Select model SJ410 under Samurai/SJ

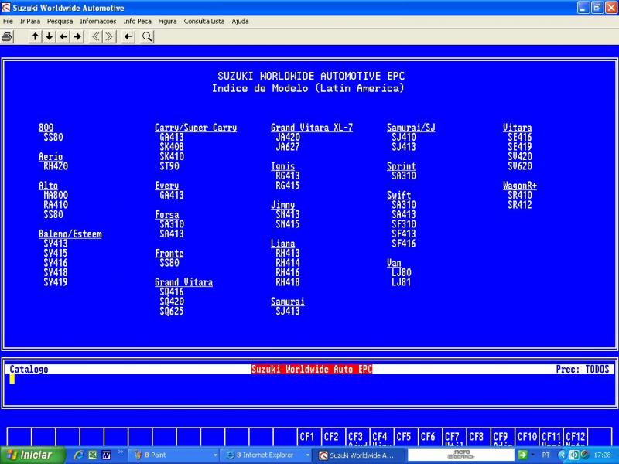point(404,138)
